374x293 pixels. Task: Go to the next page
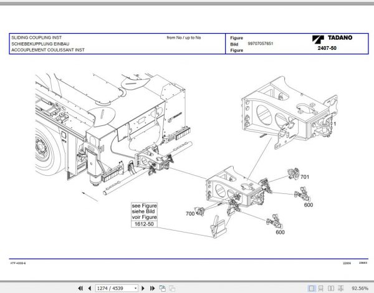(x=143, y=288)
